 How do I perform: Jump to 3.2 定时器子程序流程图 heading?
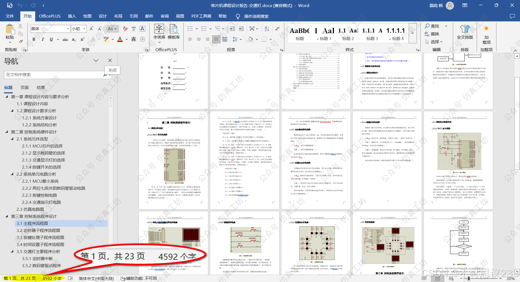coord(38,230)
